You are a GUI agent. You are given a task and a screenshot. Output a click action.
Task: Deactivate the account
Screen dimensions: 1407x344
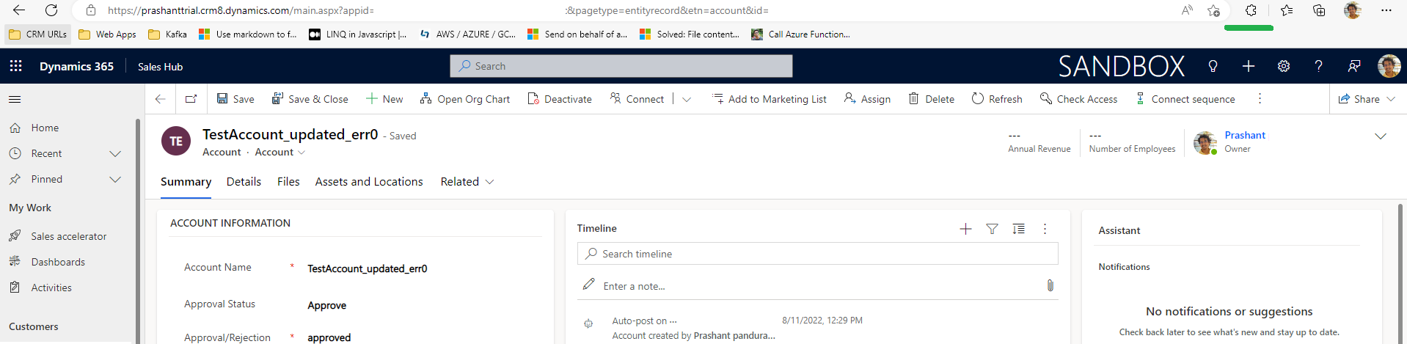point(560,99)
